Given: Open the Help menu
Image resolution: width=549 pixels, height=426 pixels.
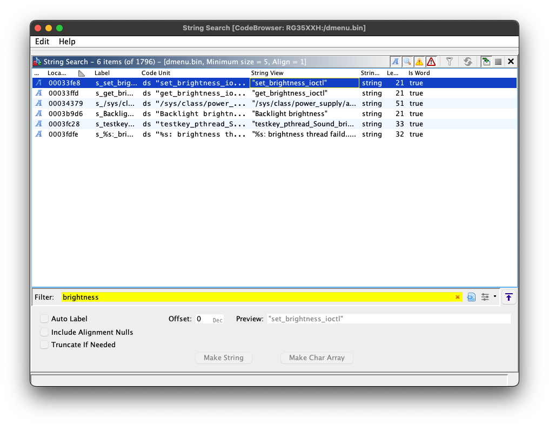Looking at the screenshot, I should pos(67,41).
